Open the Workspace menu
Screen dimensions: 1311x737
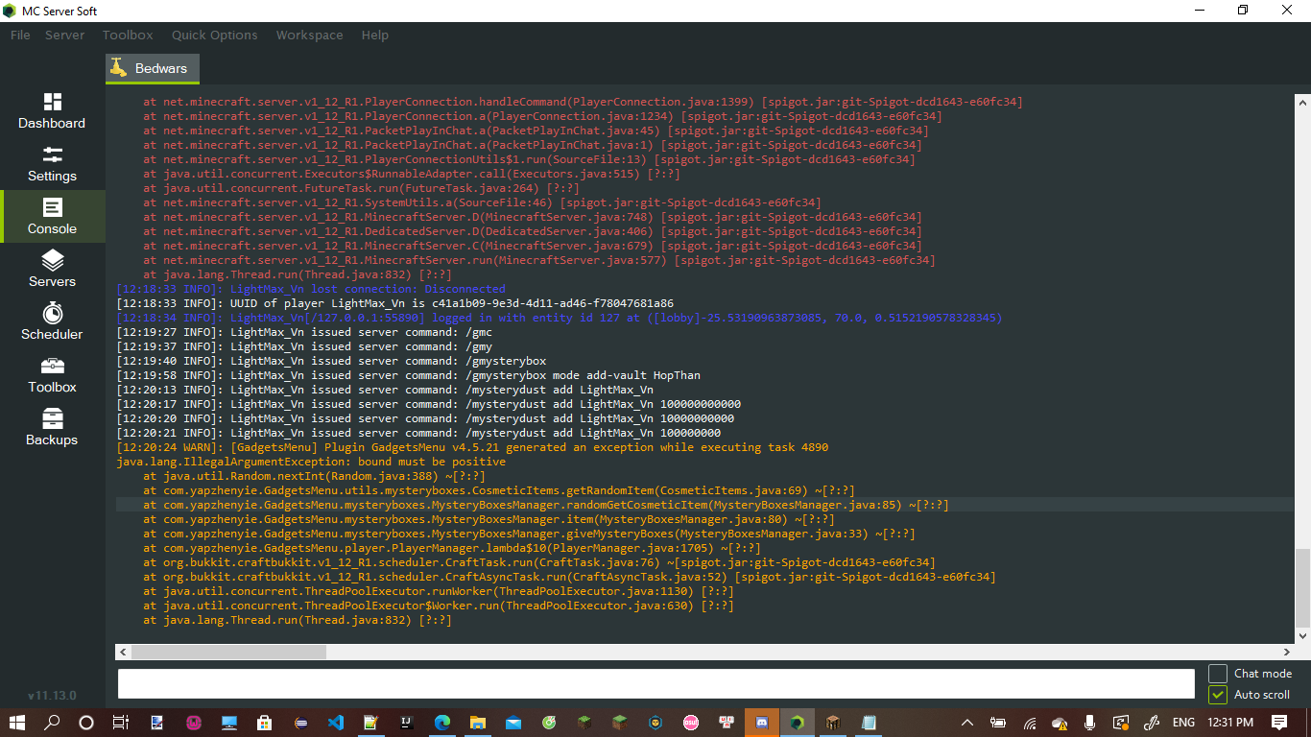click(309, 35)
